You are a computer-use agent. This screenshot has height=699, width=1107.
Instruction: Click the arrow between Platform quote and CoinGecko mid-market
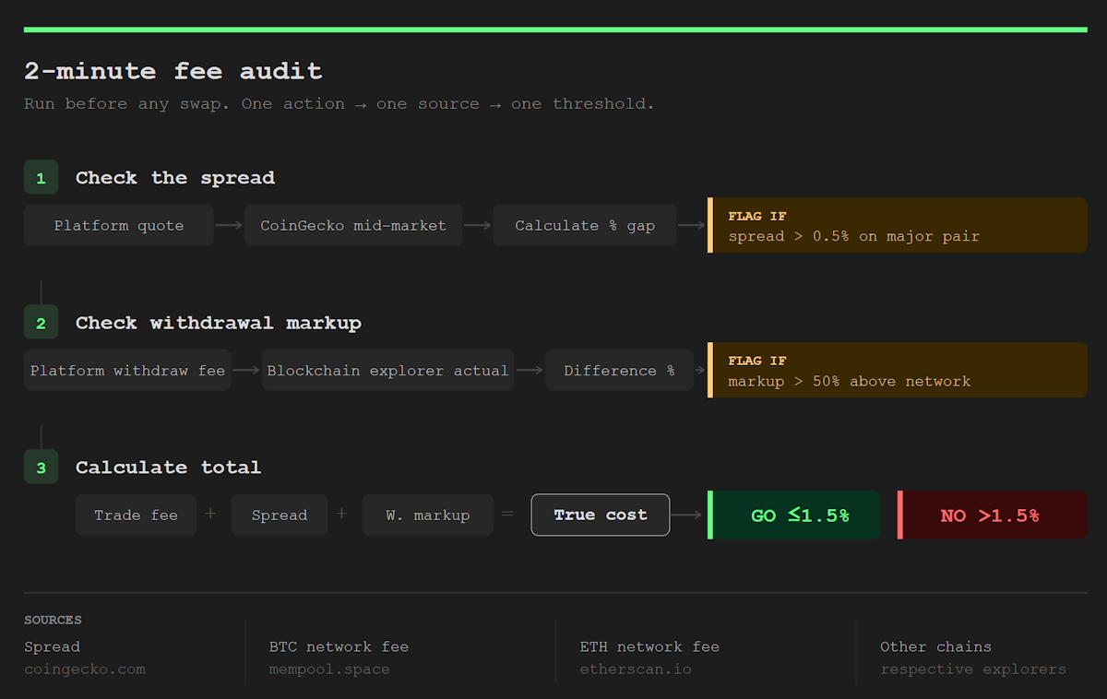(227, 225)
